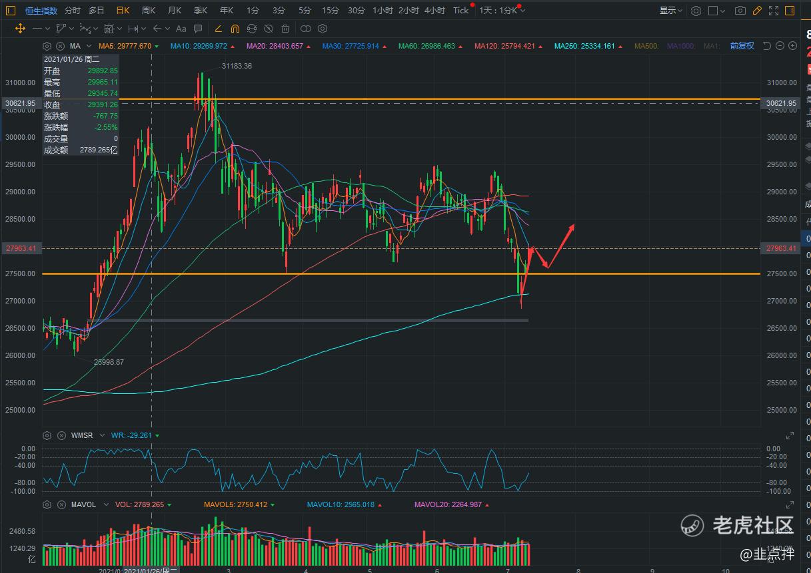This screenshot has width=811, height=573.
Task: Select the comment bubble note tool
Action: point(198,29)
